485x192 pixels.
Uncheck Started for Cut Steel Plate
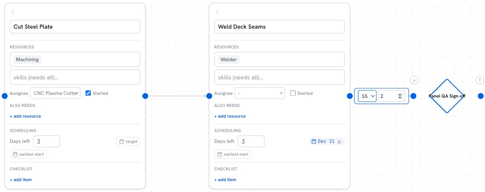[88, 93]
